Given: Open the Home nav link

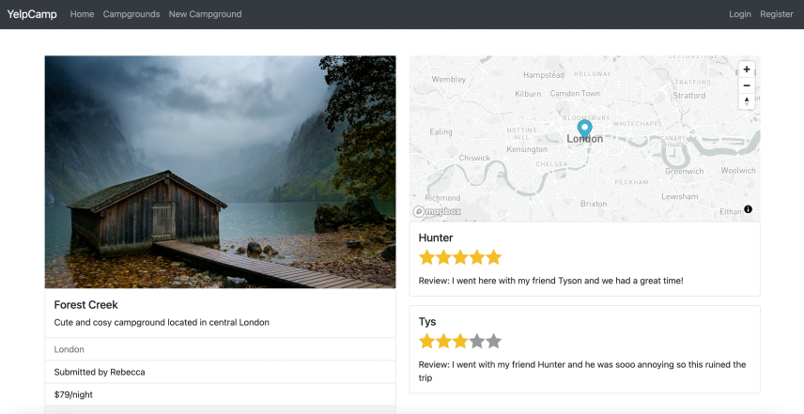Looking at the screenshot, I should click(83, 14).
